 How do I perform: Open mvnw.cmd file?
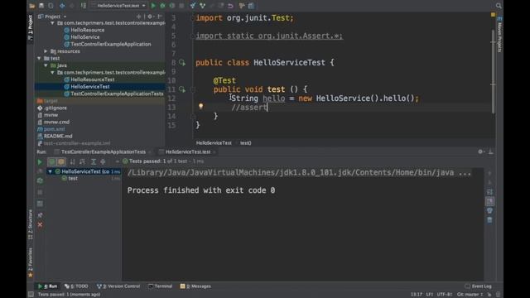point(53,122)
